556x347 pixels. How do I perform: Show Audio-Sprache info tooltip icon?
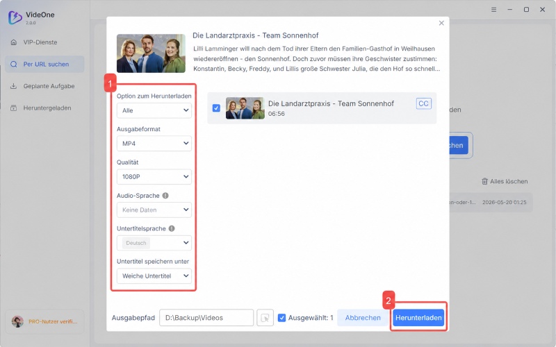coord(165,196)
